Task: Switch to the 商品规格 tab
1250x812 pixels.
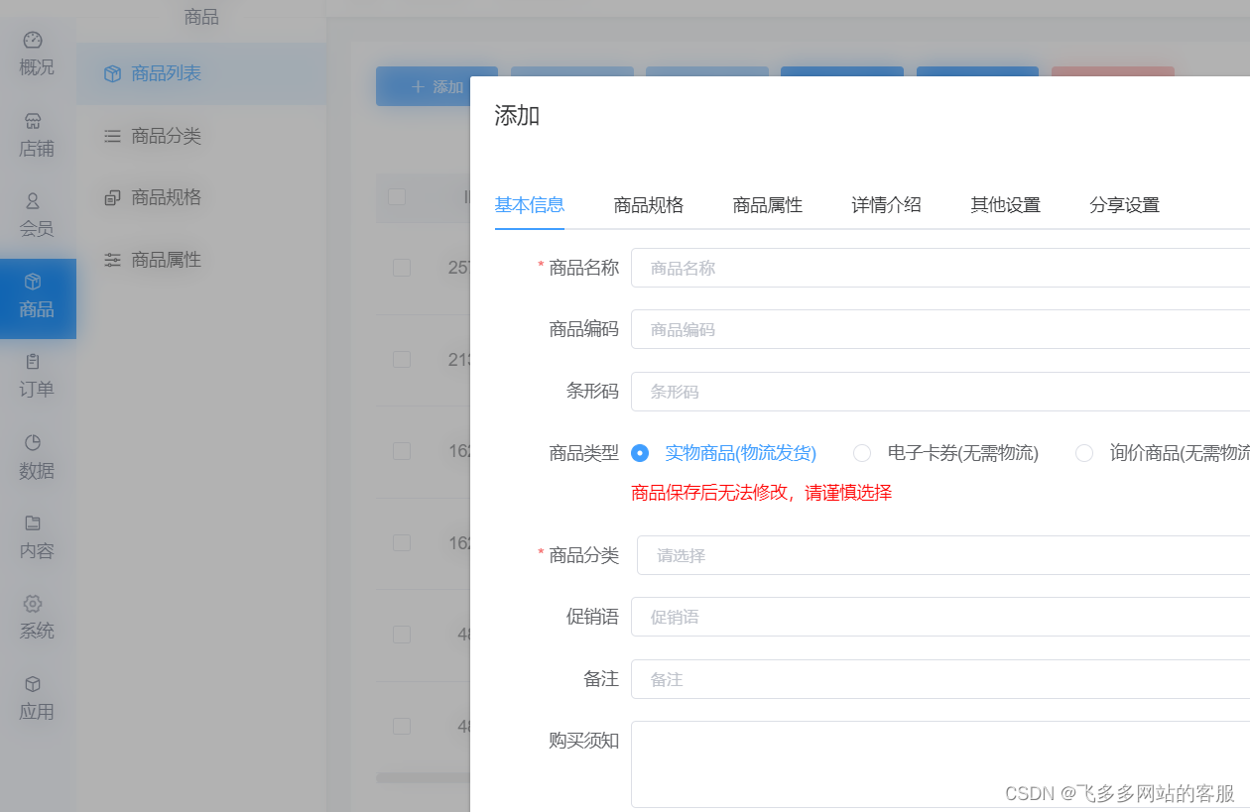Action: pyautogui.click(x=649, y=205)
